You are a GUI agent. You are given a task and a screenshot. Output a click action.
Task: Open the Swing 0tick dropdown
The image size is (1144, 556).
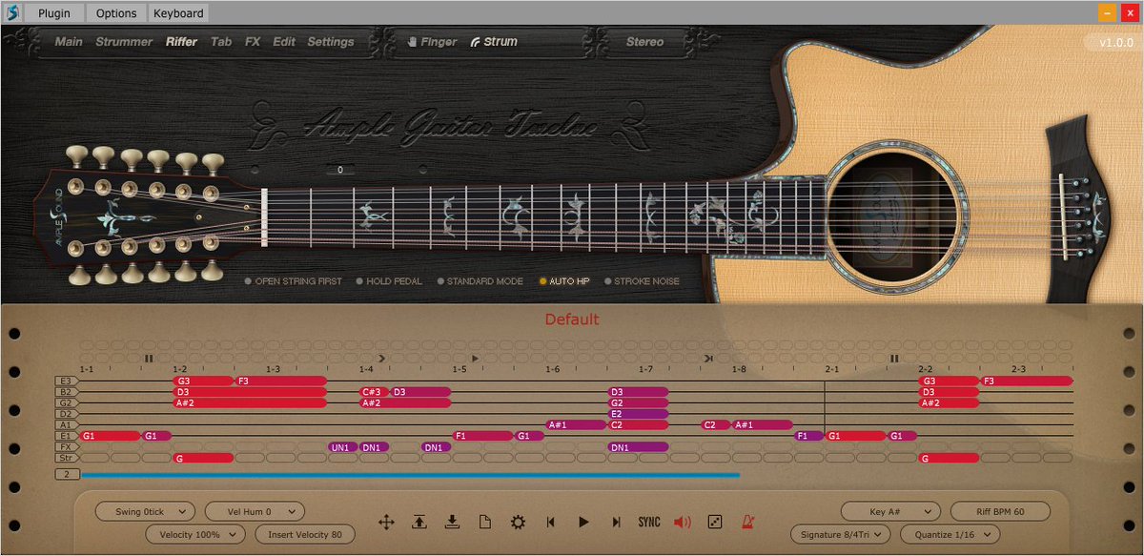[144, 511]
